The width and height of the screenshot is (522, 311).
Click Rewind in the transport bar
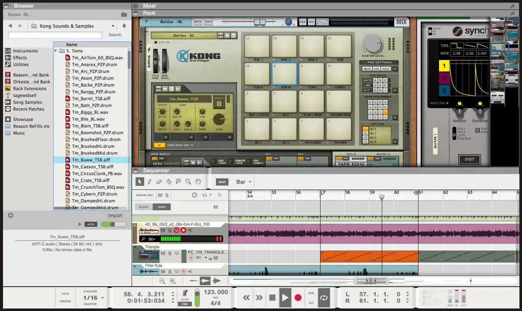[247, 297]
